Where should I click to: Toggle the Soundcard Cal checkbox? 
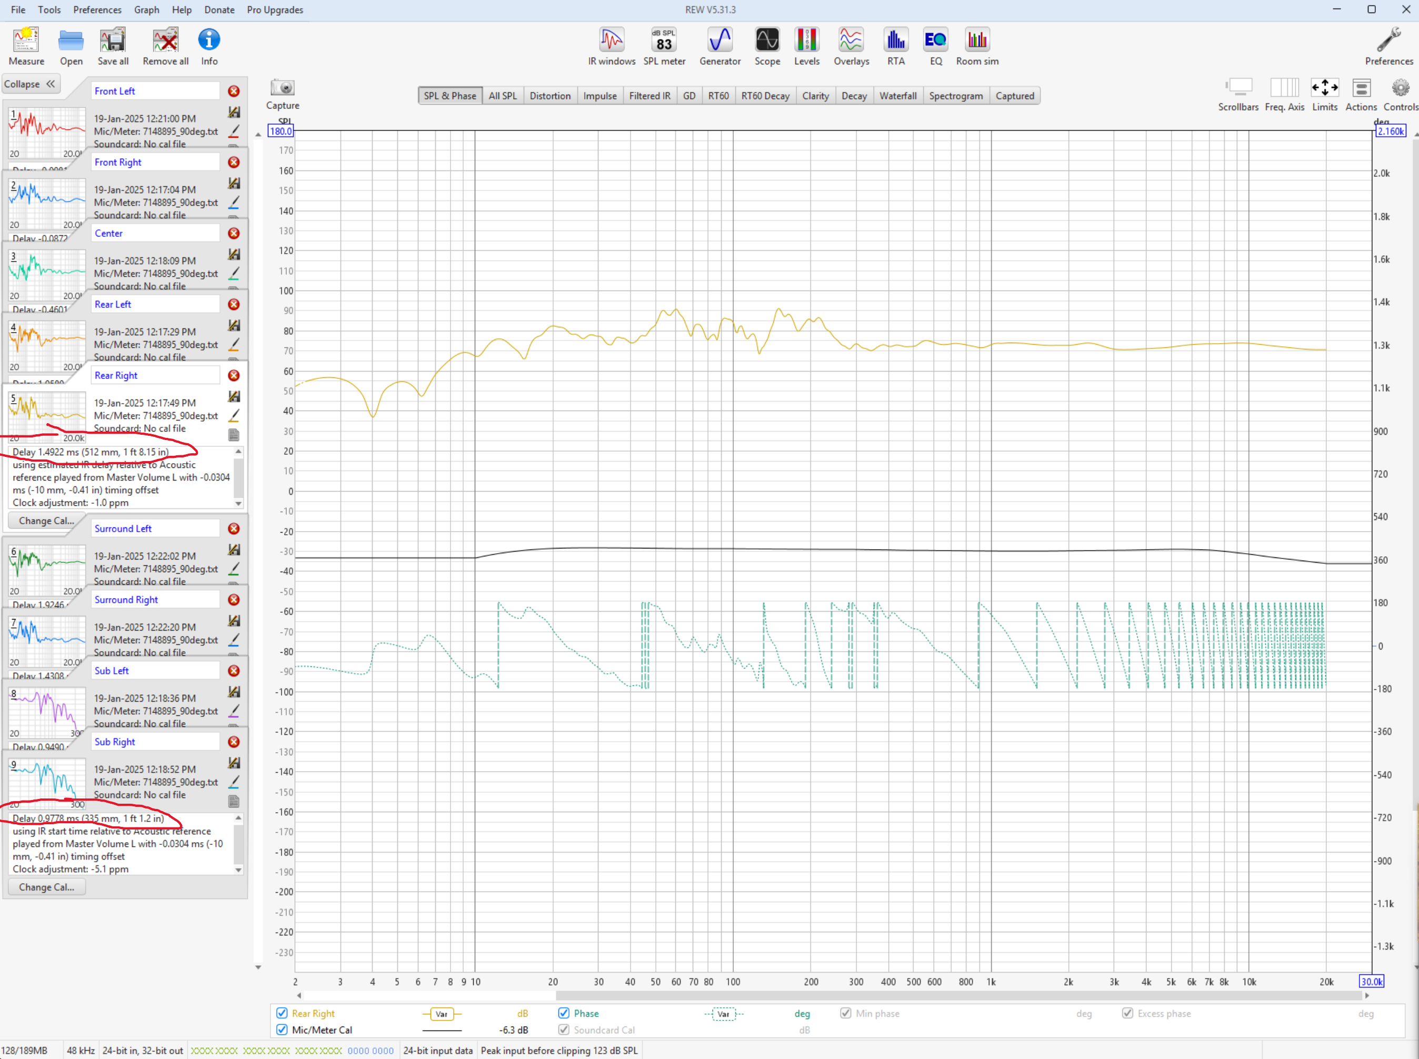tap(563, 1030)
